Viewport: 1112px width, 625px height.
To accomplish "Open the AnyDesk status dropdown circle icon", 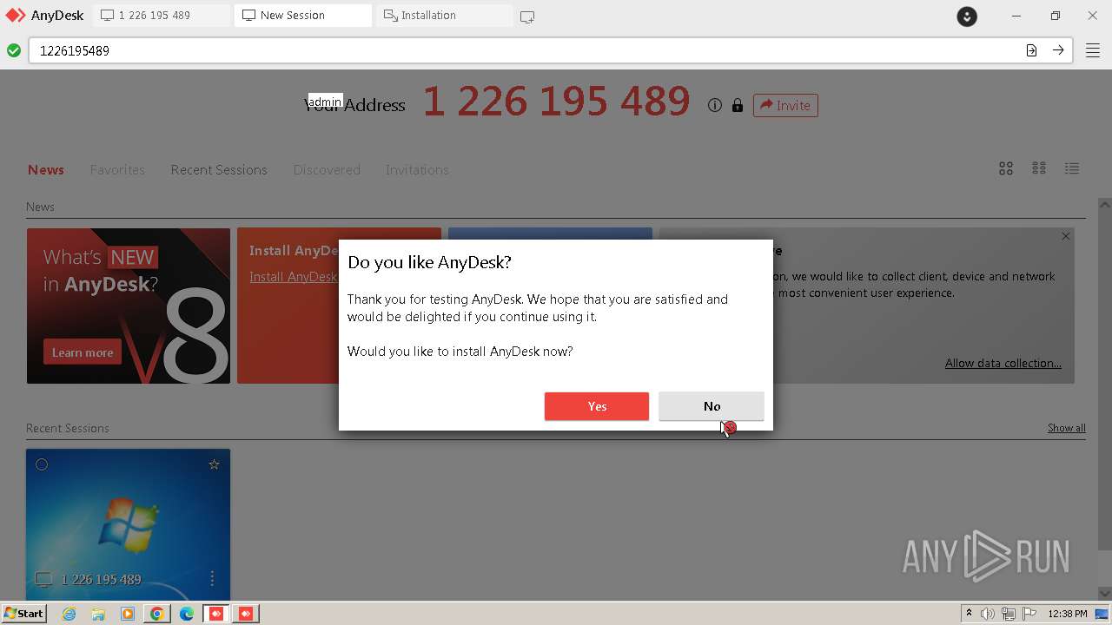I will [x=967, y=16].
